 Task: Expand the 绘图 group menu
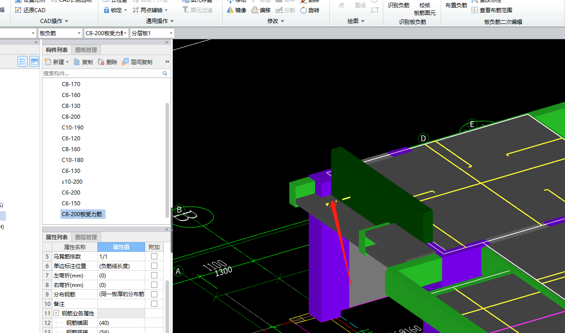[356, 21]
